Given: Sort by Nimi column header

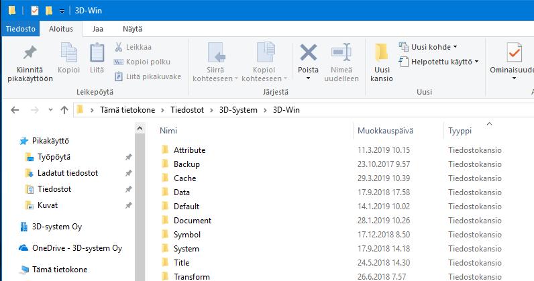Looking at the screenshot, I should point(168,131).
